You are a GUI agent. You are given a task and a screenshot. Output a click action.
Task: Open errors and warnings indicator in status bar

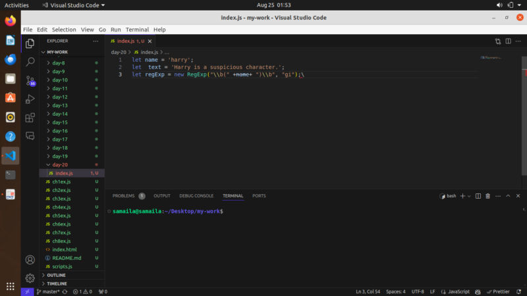tap(83, 291)
